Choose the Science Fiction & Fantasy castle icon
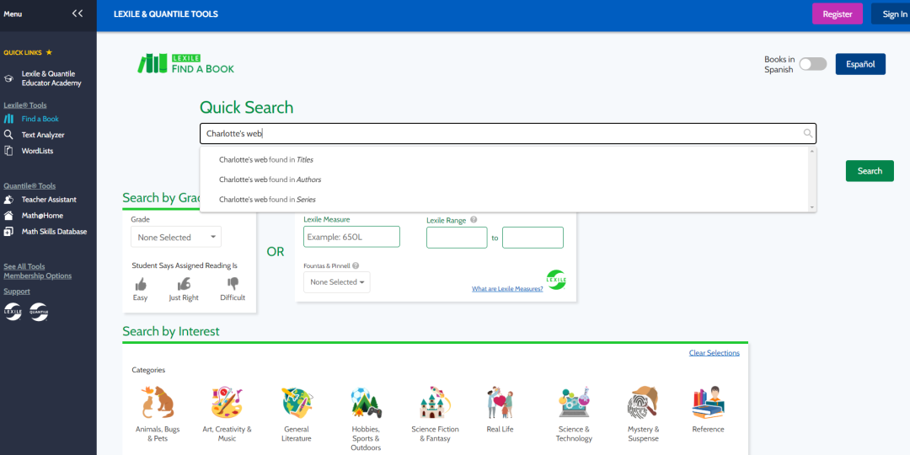Screen dimensions: 910x455 [436, 403]
